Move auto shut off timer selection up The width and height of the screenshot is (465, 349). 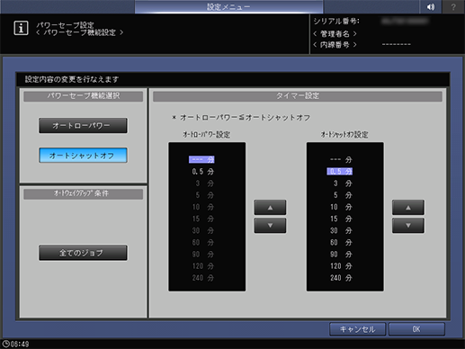tap(408, 208)
